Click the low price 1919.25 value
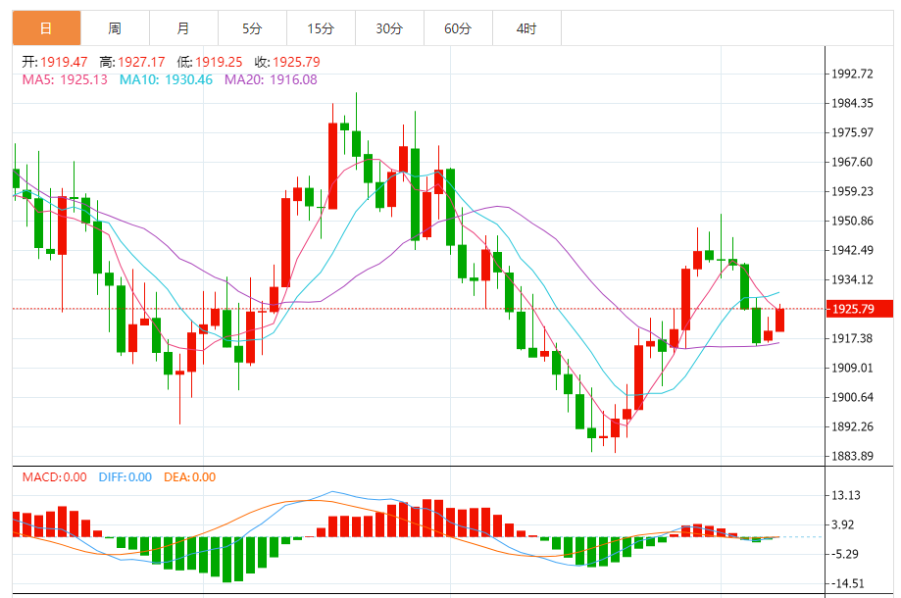Screen dimensions: 901x598 tap(219, 62)
